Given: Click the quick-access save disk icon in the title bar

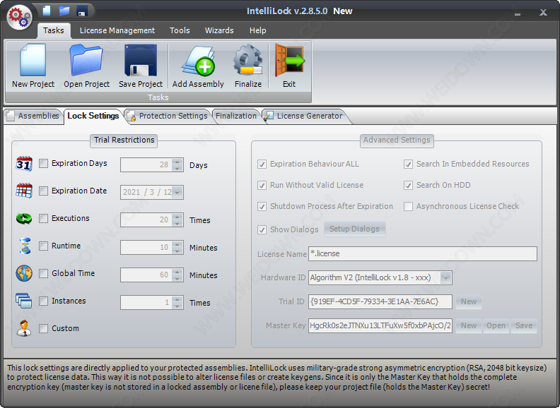Looking at the screenshot, I should tap(82, 11).
